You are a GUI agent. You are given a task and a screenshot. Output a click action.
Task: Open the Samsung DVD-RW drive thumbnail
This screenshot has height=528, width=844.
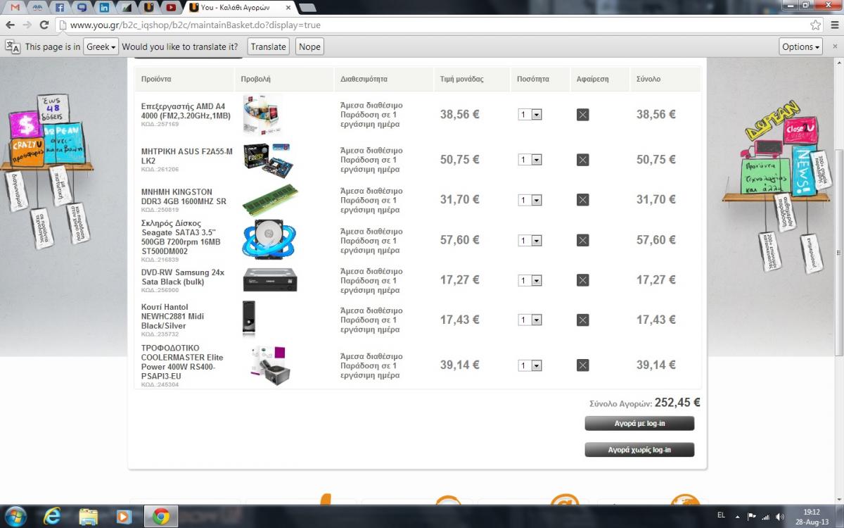(270, 280)
